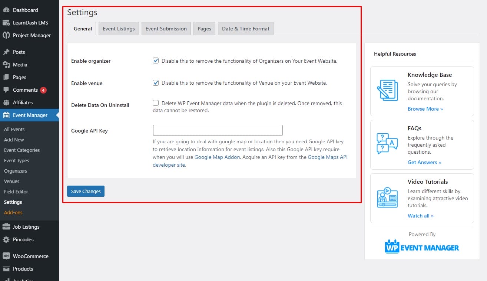
Task: Click the Save Changes button
Action: tap(86, 191)
